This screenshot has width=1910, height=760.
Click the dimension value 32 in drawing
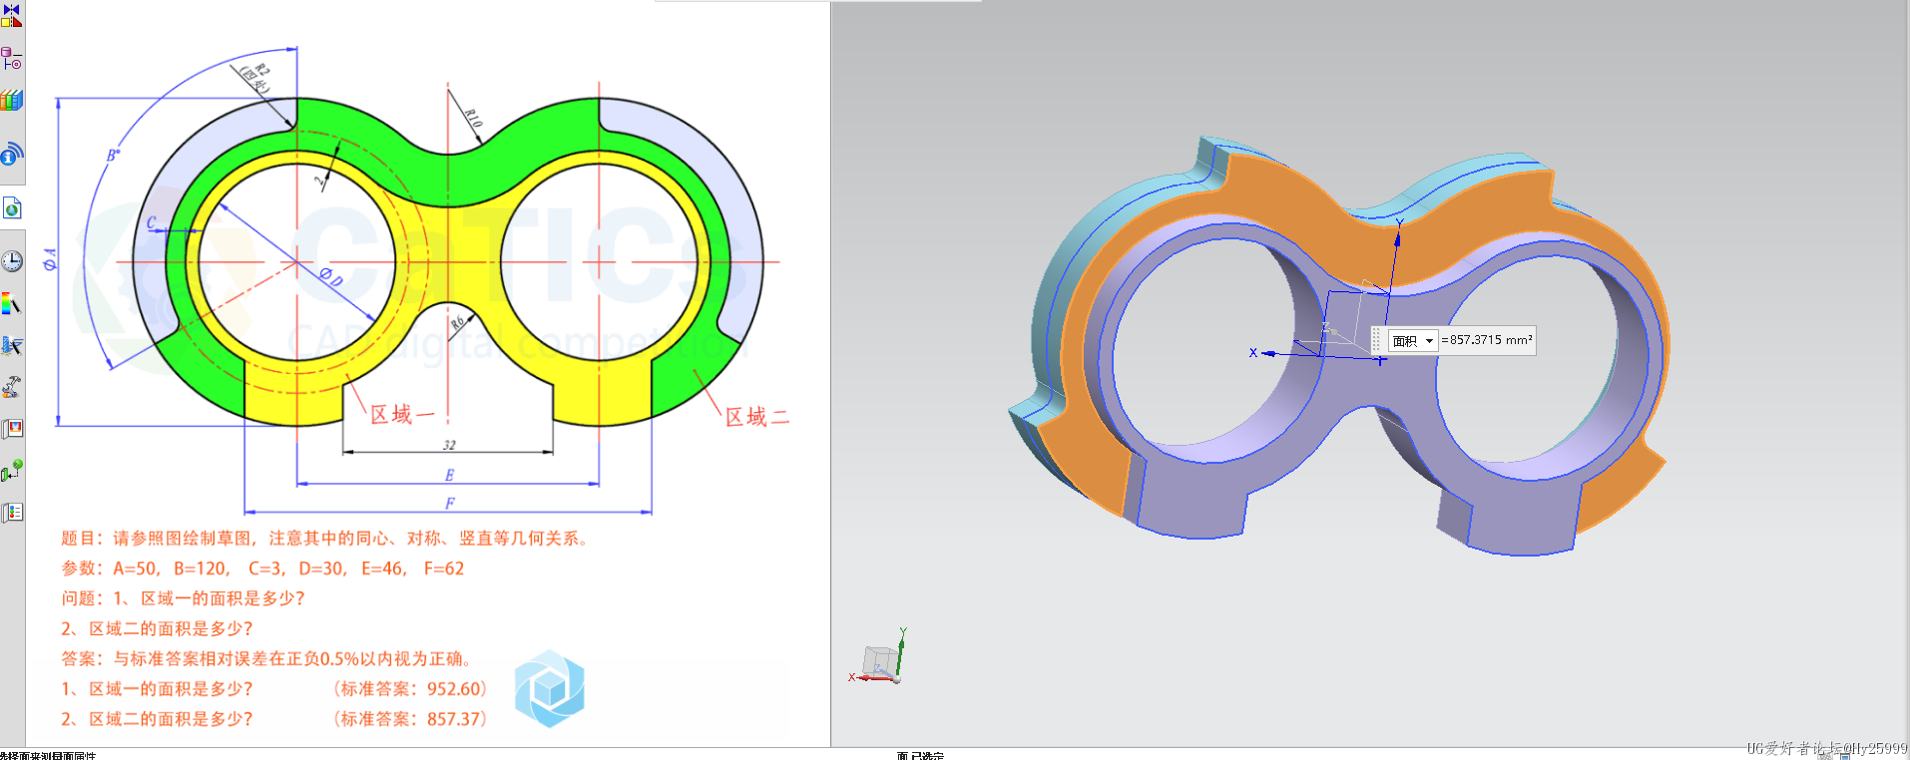(x=449, y=445)
